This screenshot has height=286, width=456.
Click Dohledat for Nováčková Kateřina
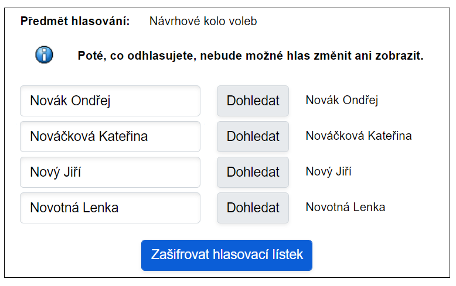[253, 137]
